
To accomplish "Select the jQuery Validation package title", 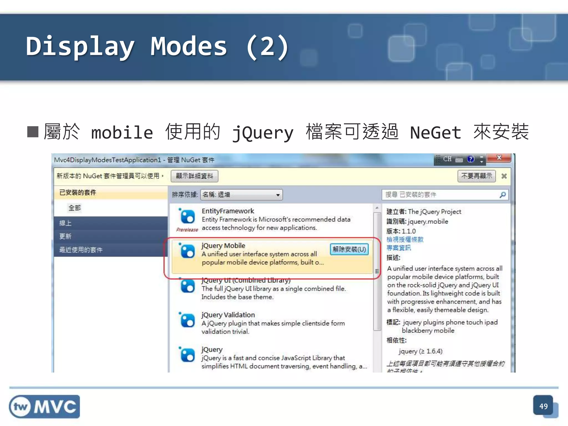I will 228,315.
